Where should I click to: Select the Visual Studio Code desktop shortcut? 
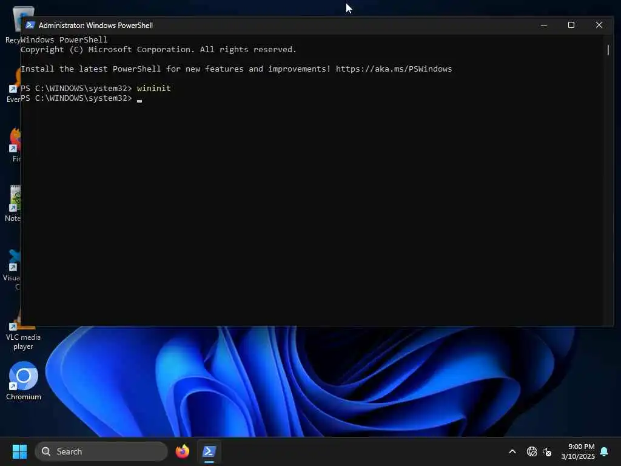[x=12, y=270]
